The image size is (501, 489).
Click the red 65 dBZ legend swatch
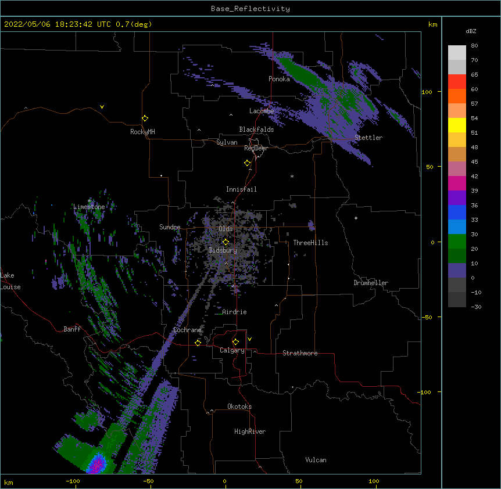coord(457,82)
